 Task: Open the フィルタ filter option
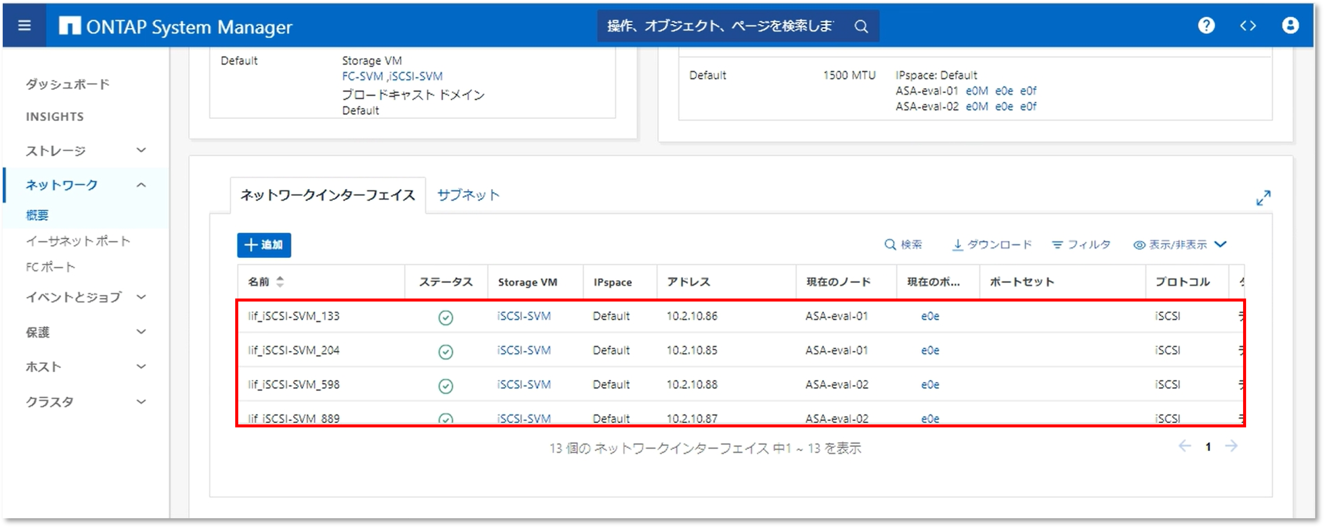[1081, 244]
